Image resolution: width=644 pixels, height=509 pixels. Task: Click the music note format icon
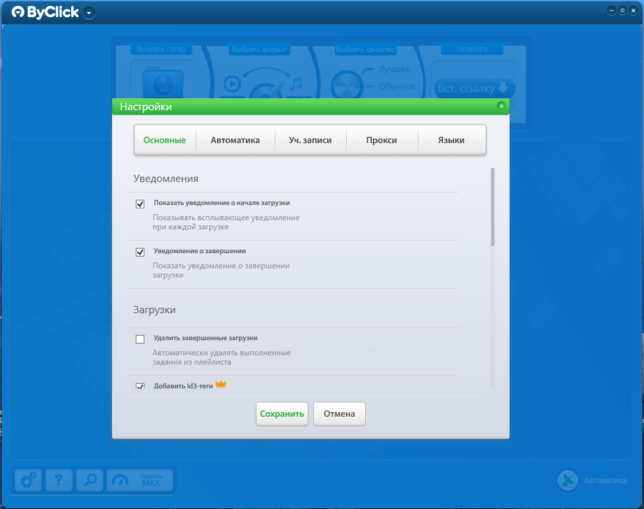pos(296,84)
